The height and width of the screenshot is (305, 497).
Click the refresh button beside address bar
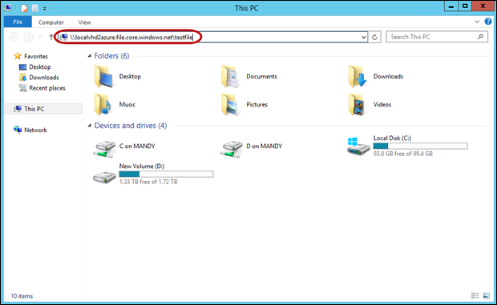(374, 37)
